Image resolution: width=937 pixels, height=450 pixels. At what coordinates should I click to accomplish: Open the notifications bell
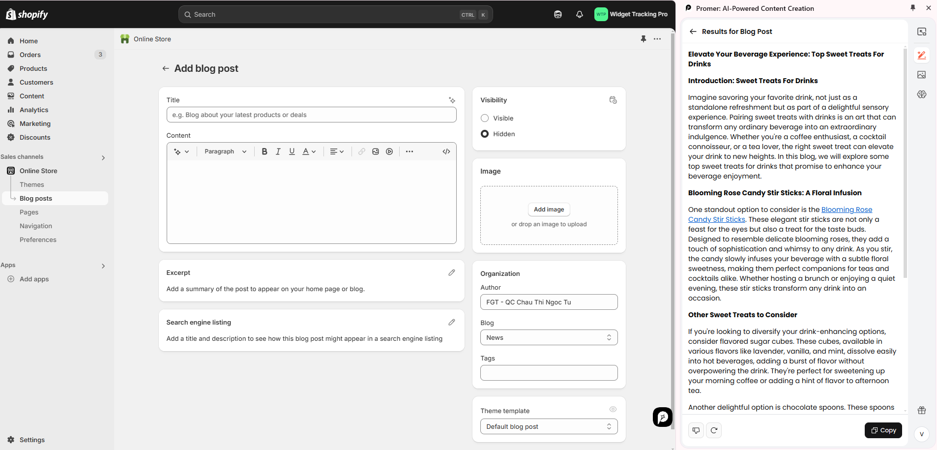(580, 14)
